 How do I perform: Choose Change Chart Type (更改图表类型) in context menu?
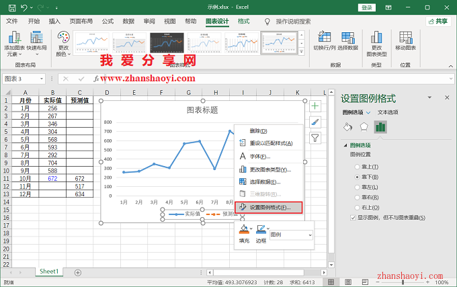(269, 169)
